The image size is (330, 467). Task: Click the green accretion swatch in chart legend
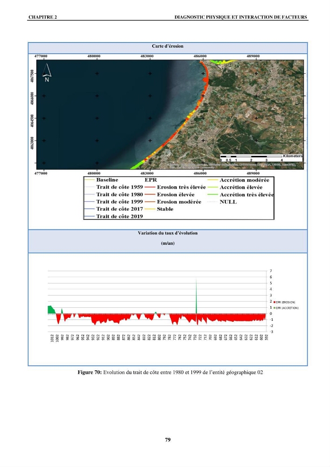tap(274, 308)
